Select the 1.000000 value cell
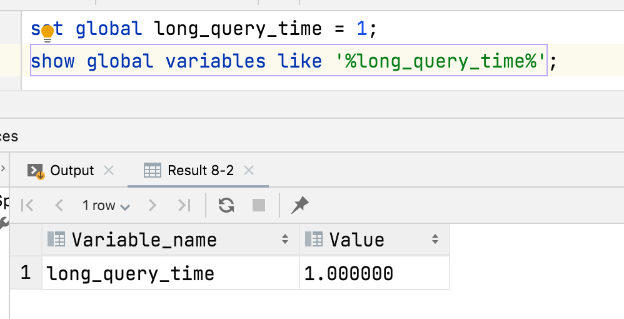Viewport: 624px width, 319px height. [375, 273]
